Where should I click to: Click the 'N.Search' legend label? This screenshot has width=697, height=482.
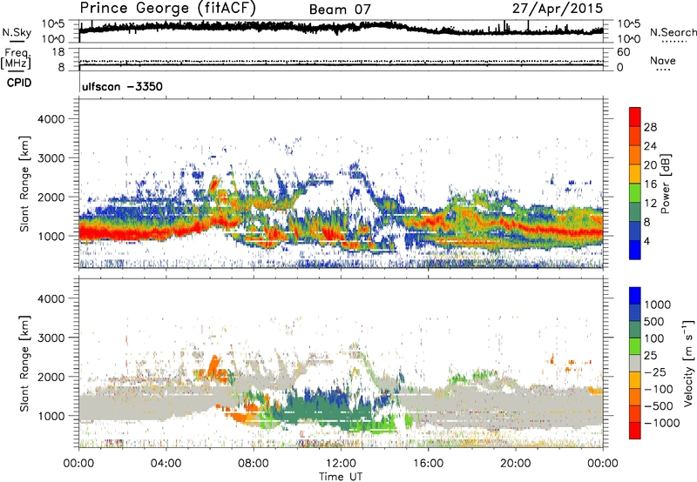coord(673,32)
